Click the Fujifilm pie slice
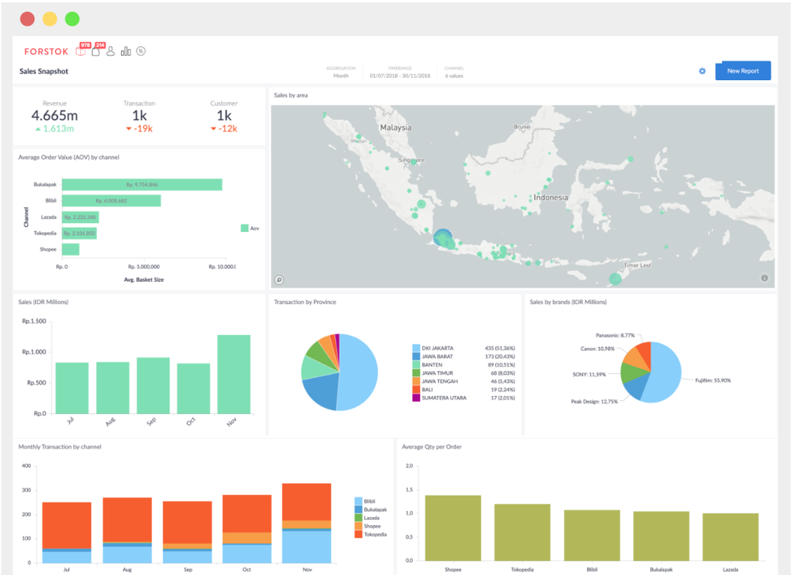This screenshot has width=793, height=575. (x=664, y=372)
